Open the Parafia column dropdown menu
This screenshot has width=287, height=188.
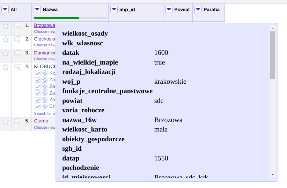tap(198, 9)
